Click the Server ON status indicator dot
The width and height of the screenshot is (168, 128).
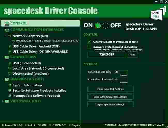[3, 125]
